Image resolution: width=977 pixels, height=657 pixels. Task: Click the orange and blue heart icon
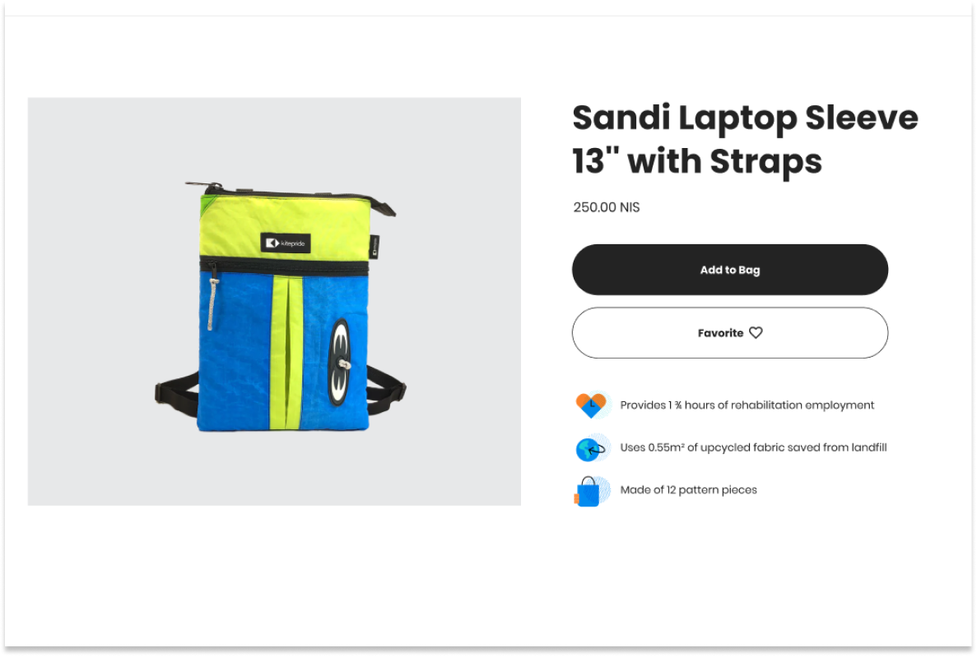coord(591,405)
